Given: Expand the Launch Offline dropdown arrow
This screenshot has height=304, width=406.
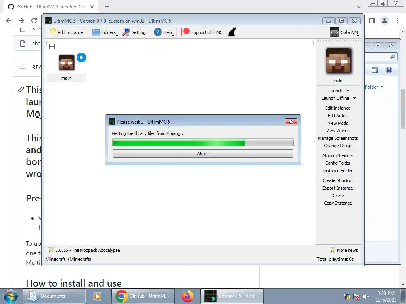Looking at the screenshot, I should pos(354,98).
